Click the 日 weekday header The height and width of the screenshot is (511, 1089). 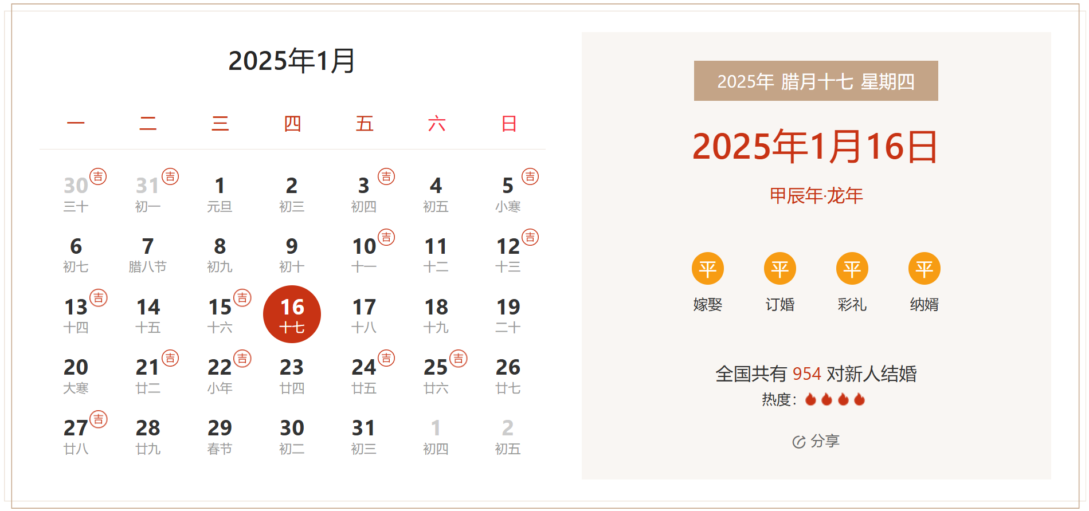(508, 124)
